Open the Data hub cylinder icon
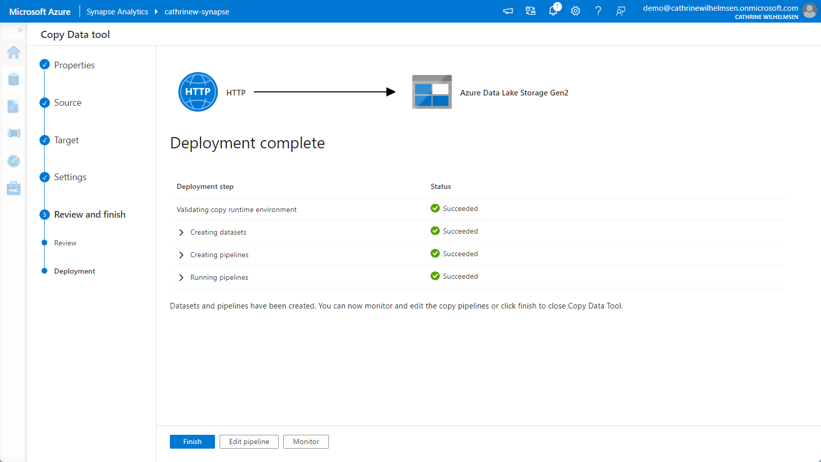The image size is (821, 462). pyautogui.click(x=14, y=79)
